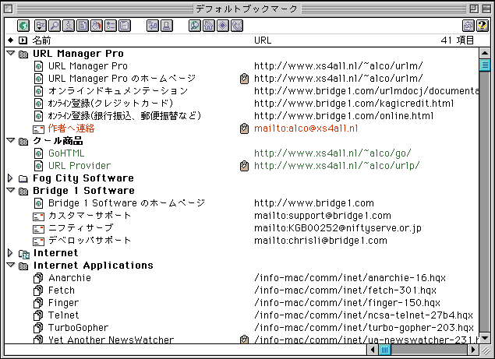Select the URL Manager Pro folder row
The height and width of the screenshot is (359, 495).
(242, 54)
